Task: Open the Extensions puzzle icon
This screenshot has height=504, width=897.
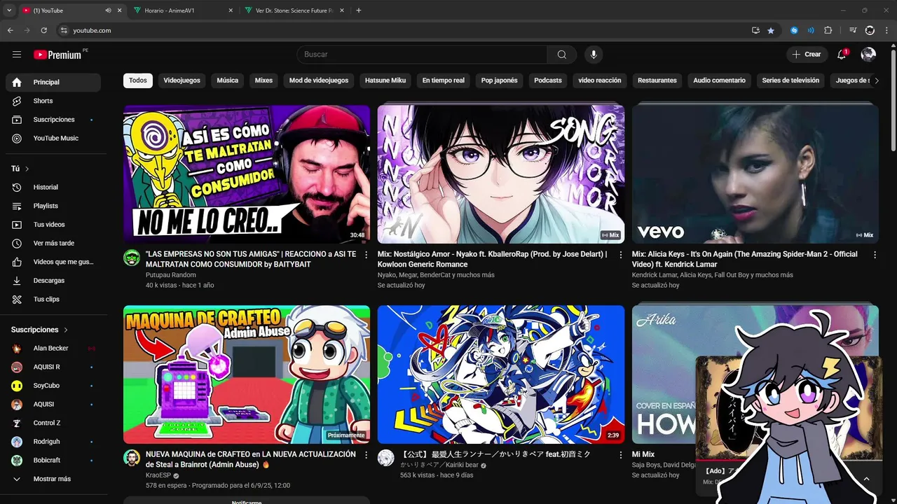Action: coord(828,30)
